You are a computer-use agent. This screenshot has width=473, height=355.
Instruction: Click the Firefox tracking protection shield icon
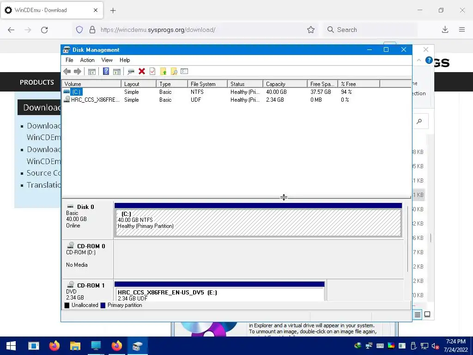[79, 30]
